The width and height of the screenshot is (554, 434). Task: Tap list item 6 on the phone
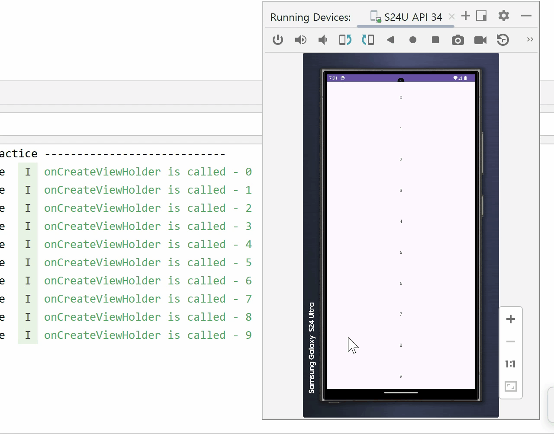401,283
